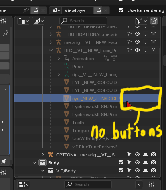The width and height of the screenshot is (166, 190).
Task: Toggle eye visibility for Body collection
Action: (137, 162)
